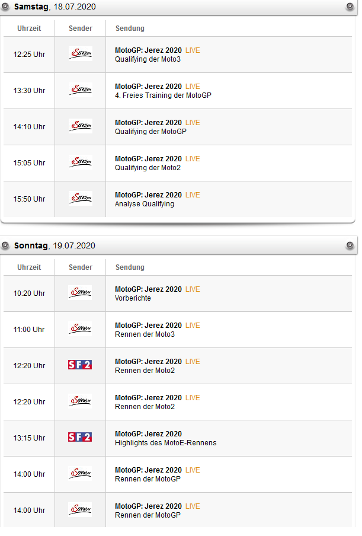Toggle right round button on Samstag header

click(x=350, y=7)
